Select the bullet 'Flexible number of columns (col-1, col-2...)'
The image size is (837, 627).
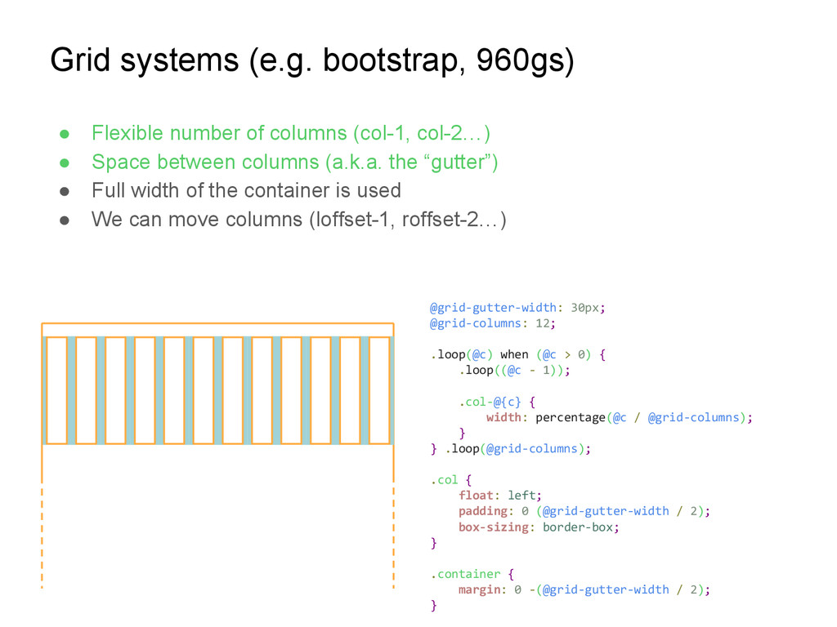(x=291, y=133)
